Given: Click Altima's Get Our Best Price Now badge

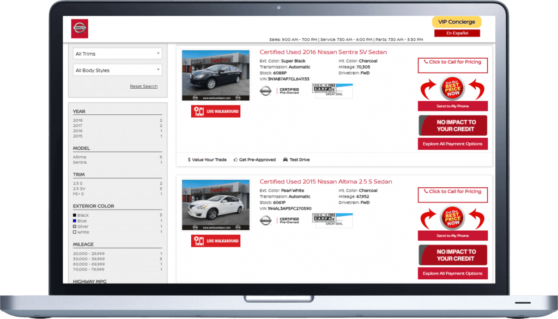Looking at the screenshot, I should pyautogui.click(x=452, y=218).
